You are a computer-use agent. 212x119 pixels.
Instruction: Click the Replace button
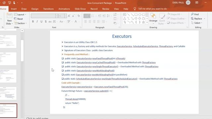click(x=196, y=19)
